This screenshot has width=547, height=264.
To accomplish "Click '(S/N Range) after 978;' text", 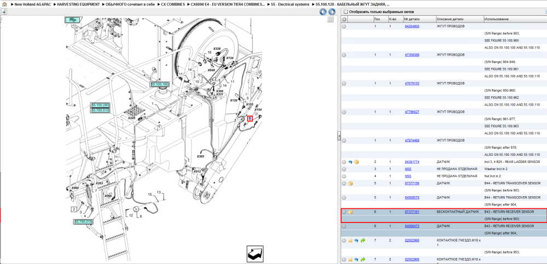I will point(501,148).
